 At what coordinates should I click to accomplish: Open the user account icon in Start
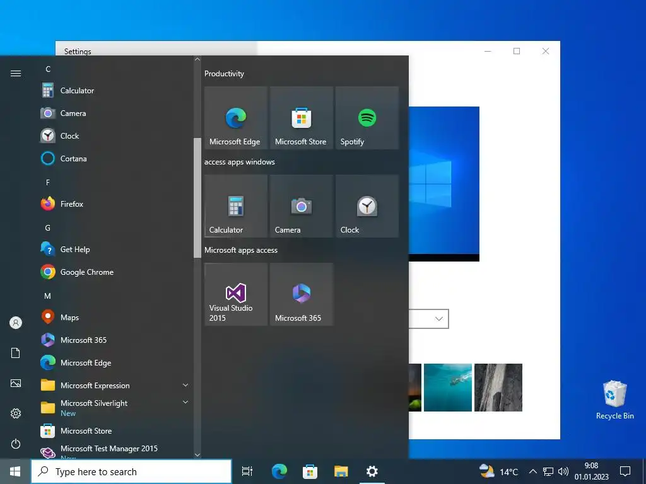click(x=16, y=323)
